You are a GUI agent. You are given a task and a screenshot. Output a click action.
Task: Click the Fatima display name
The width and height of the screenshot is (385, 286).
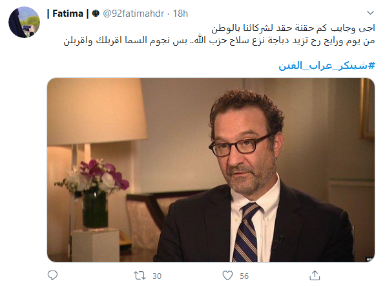coord(68,14)
